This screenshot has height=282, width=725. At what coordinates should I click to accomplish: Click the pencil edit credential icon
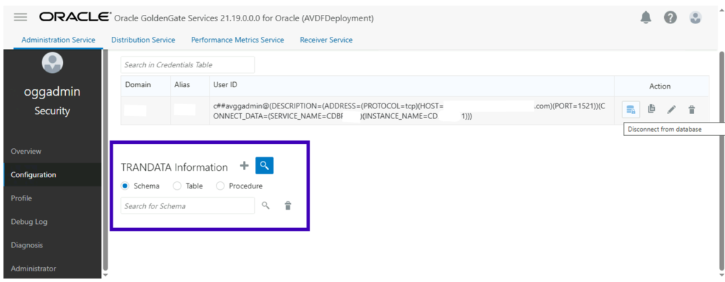671,110
